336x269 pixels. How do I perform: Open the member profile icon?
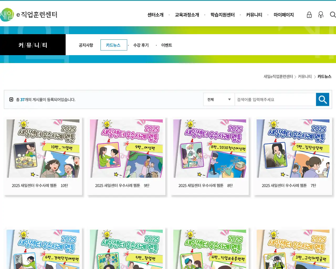point(321,15)
